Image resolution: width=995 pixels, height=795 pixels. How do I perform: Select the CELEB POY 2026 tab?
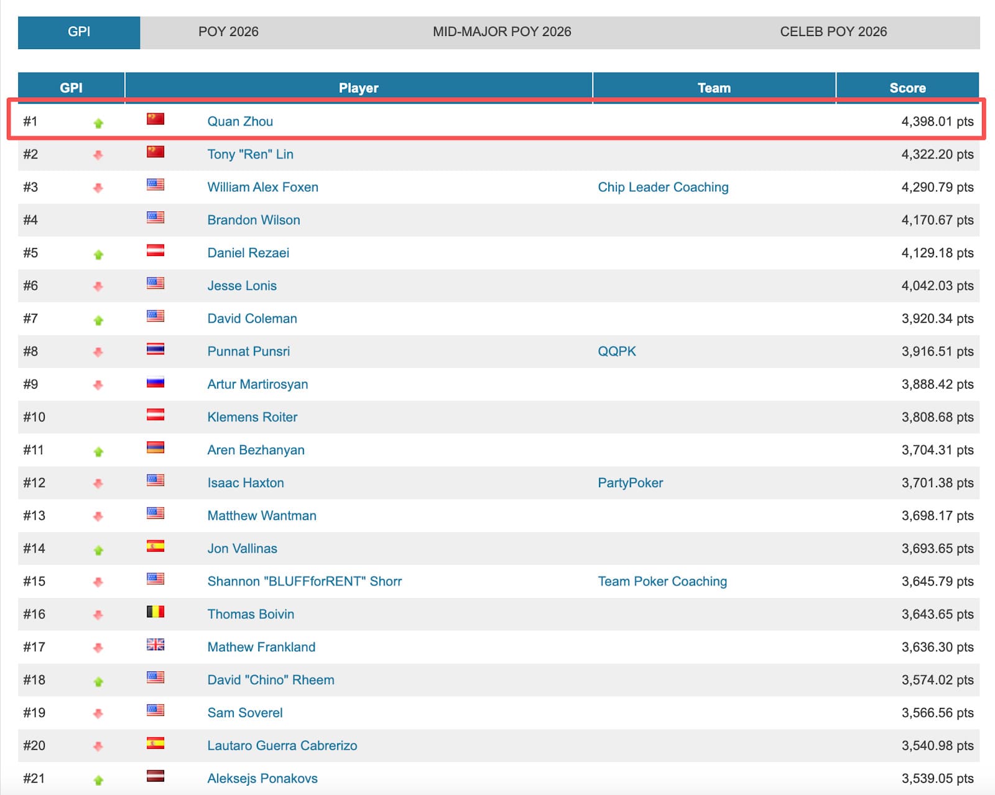click(833, 32)
